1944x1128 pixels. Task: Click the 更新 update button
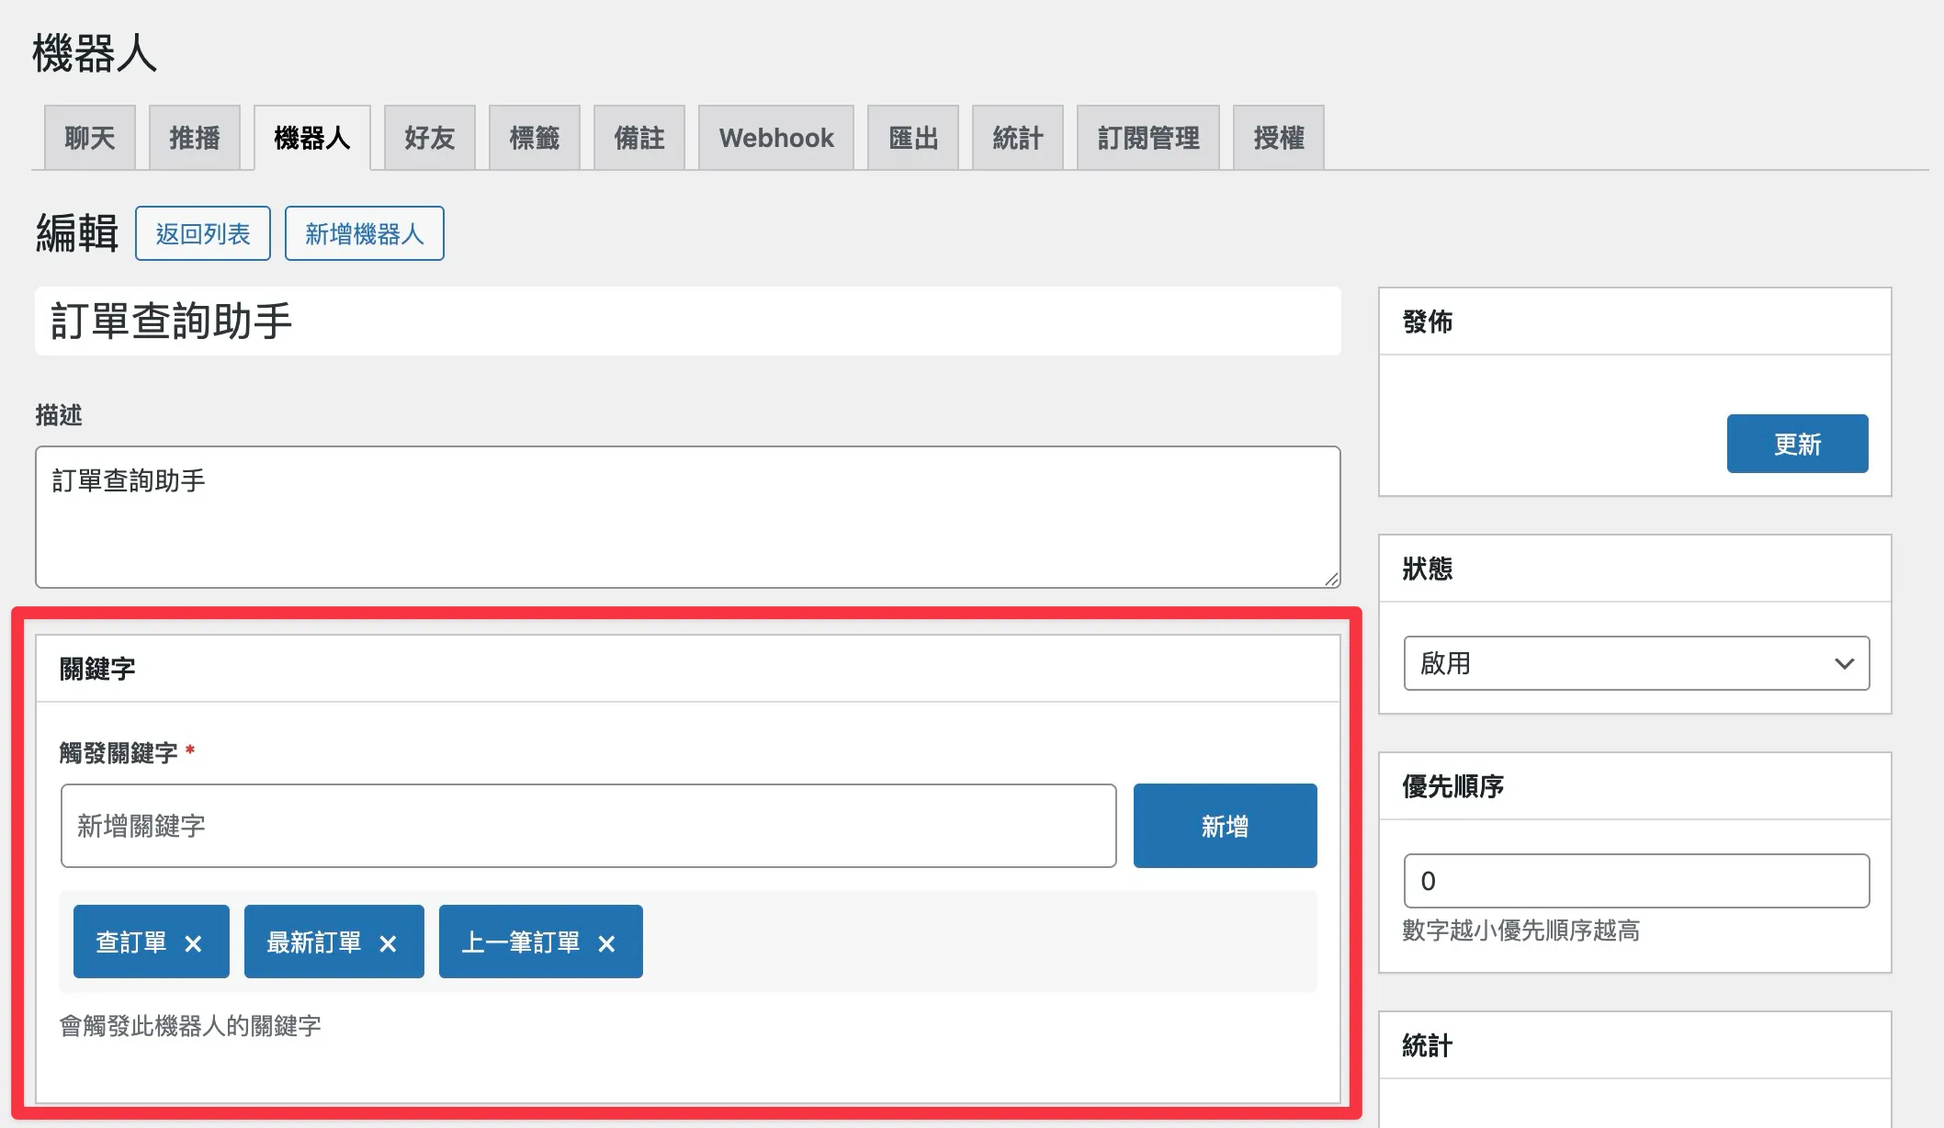[x=1796, y=443]
